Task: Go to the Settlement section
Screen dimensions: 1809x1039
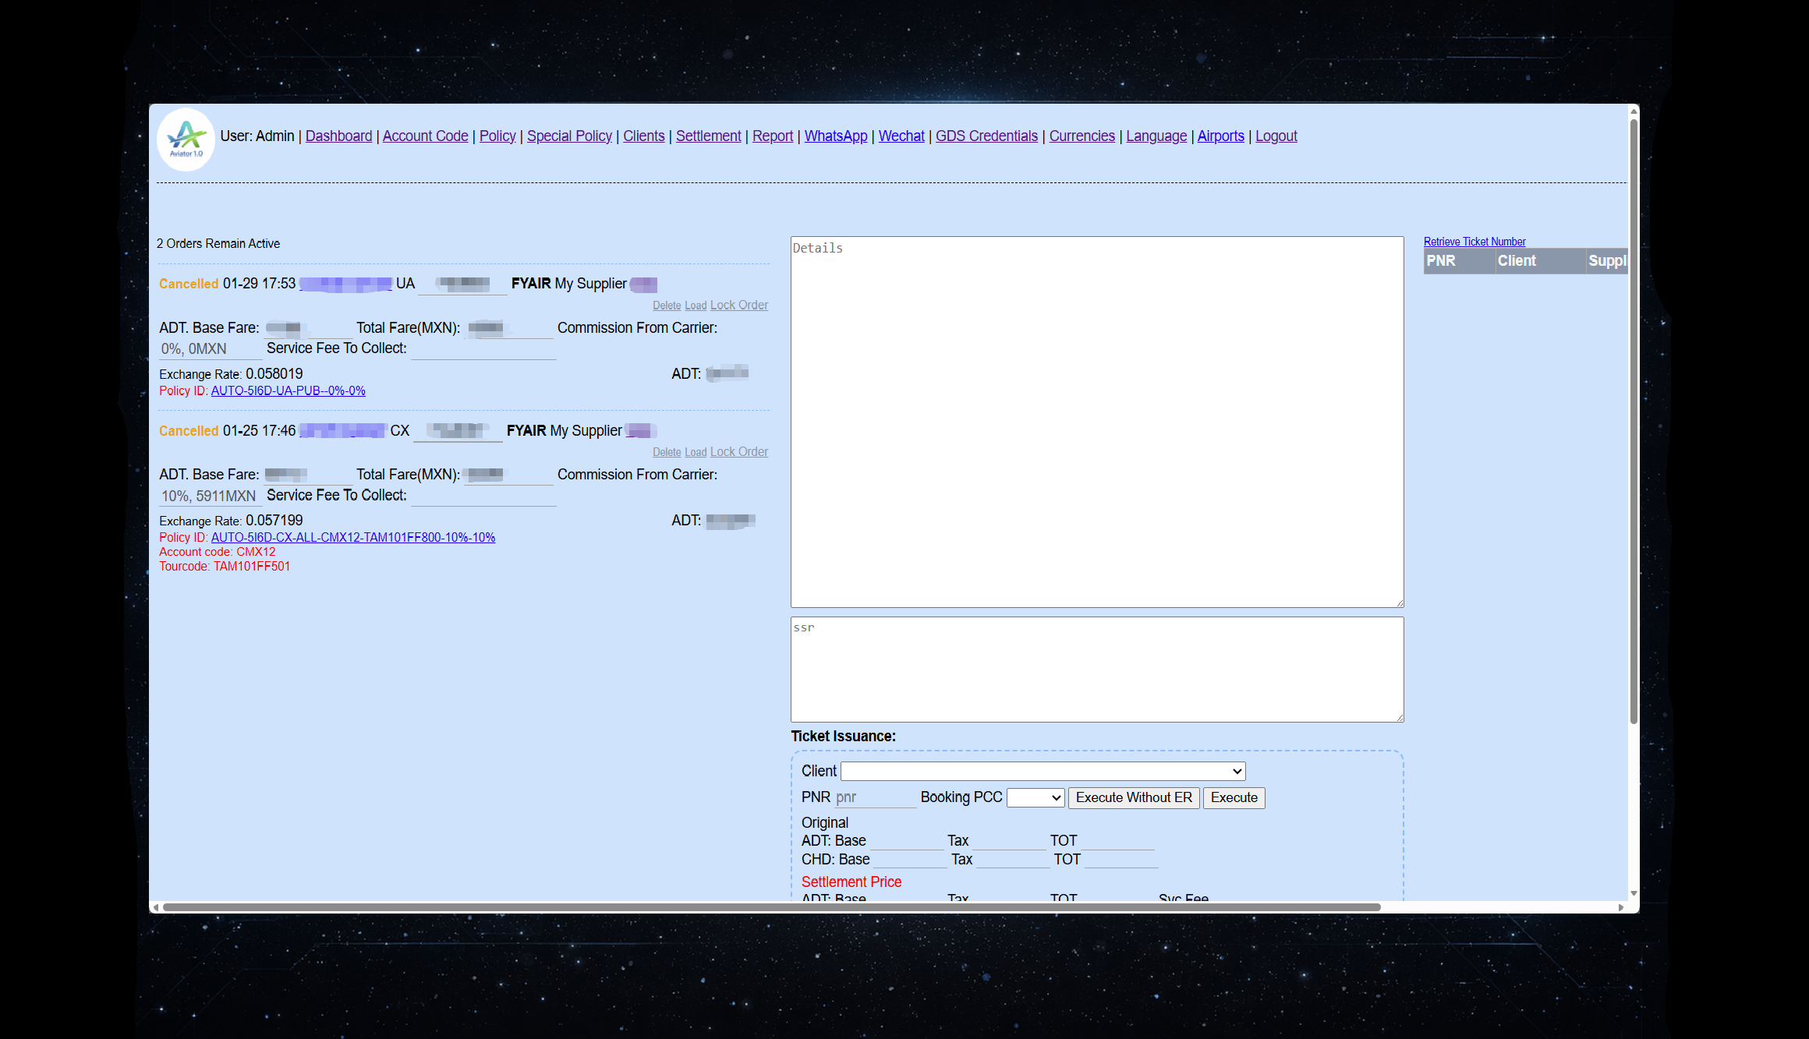Action: 708,136
